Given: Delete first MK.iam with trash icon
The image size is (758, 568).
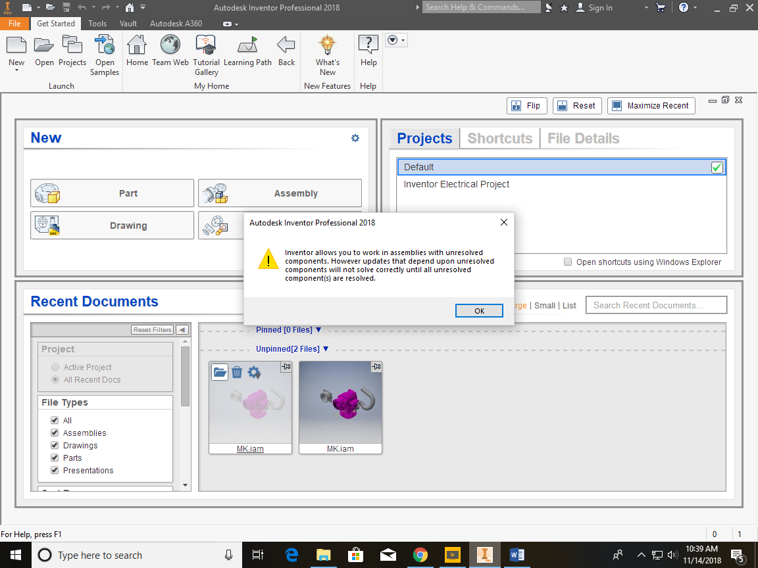Looking at the screenshot, I should [x=237, y=372].
